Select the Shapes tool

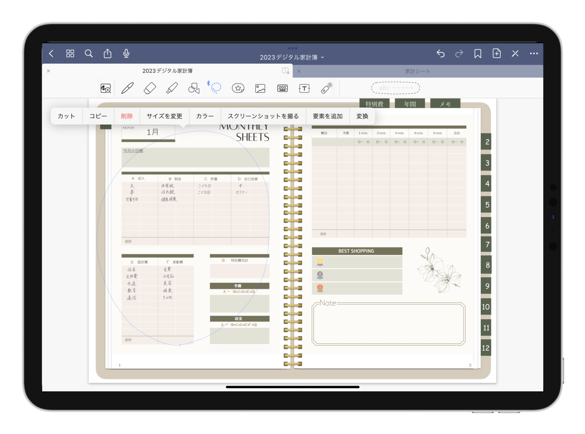pyautogui.click(x=194, y=88)
